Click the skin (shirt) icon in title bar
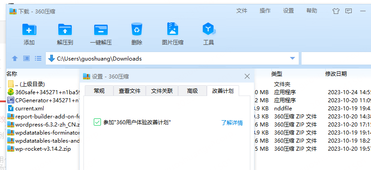Screen dimensions: 371x170 click(336, 11)
